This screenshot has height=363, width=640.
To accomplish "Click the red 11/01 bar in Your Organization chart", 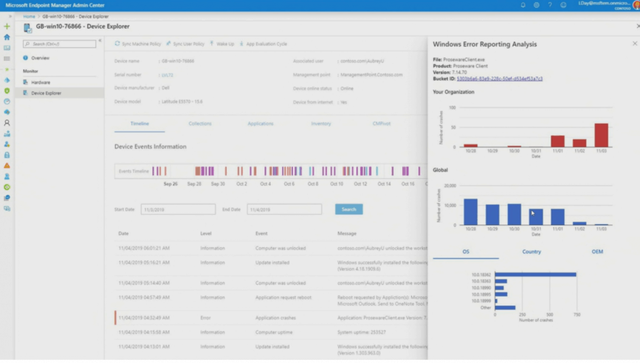I will pos(557,142).
